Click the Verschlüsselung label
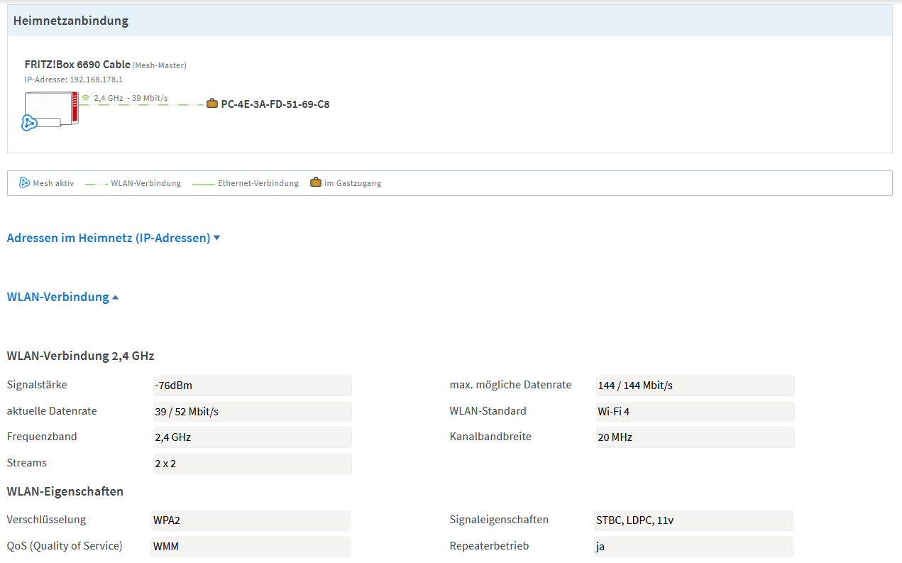Image resolution: width=902 pixels, height=563 pixels. point(46,520)
